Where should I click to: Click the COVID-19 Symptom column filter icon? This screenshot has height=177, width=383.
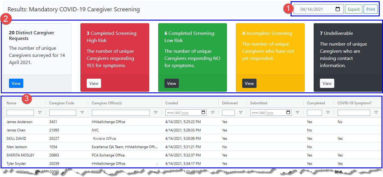coord(376,113)
